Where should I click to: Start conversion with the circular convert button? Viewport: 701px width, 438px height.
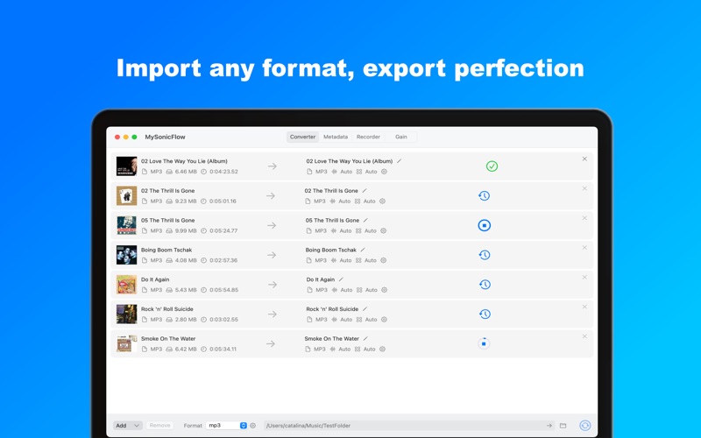coord(584,426)
